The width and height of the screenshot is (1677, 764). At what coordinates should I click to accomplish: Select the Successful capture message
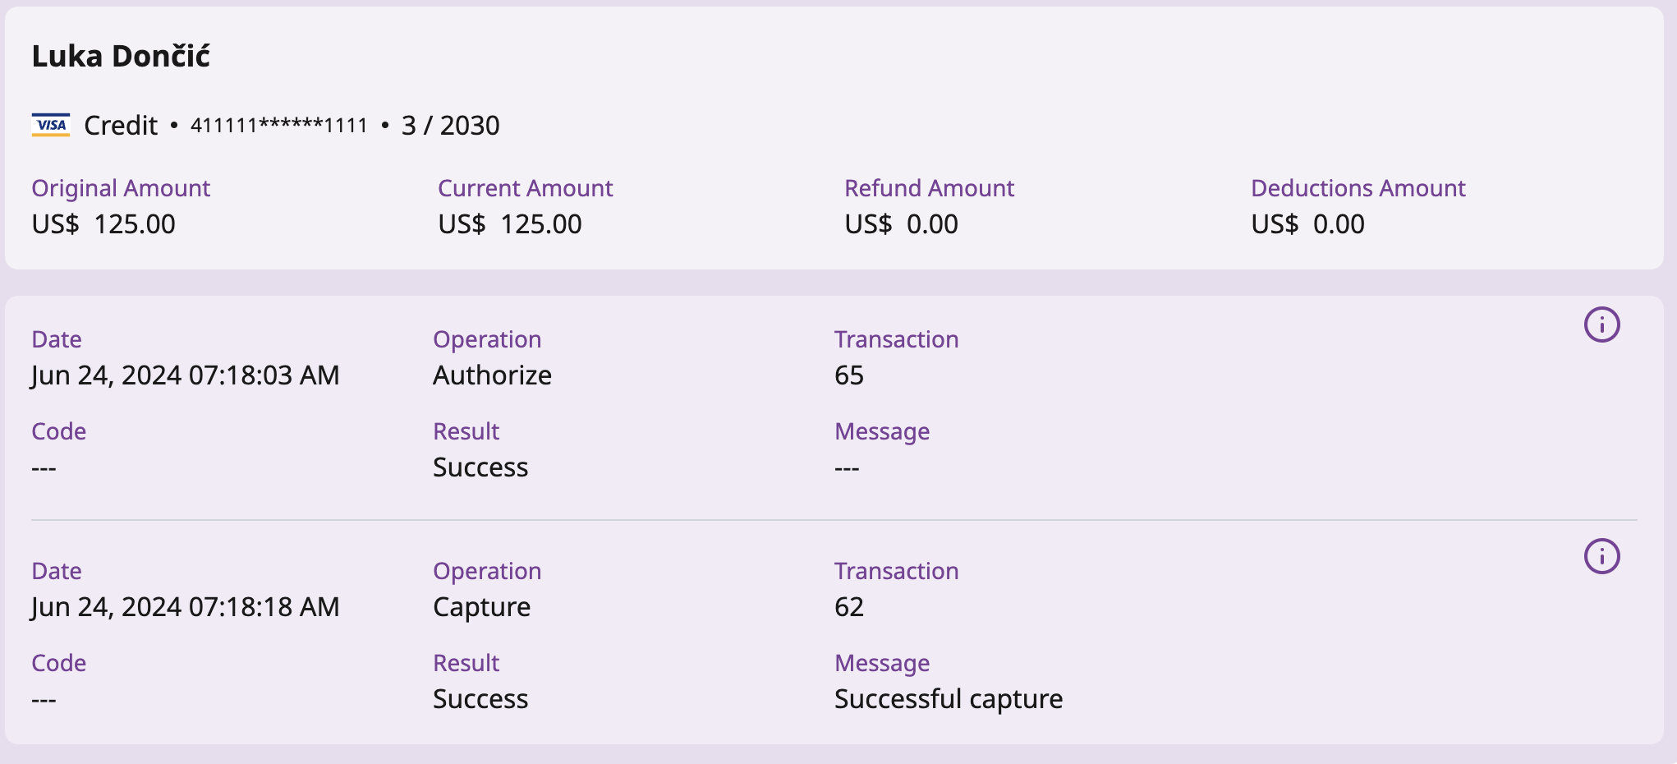tap(949, 699)
